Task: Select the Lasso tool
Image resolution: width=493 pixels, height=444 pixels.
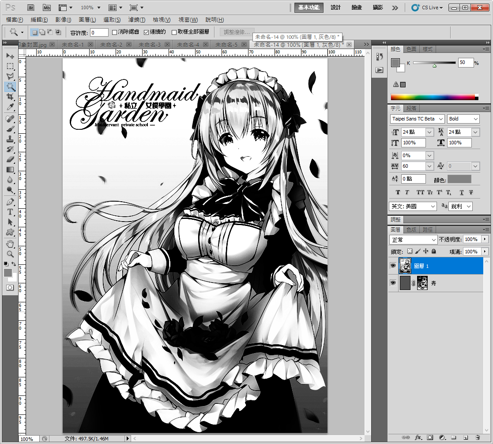Action: click(10, 76)
